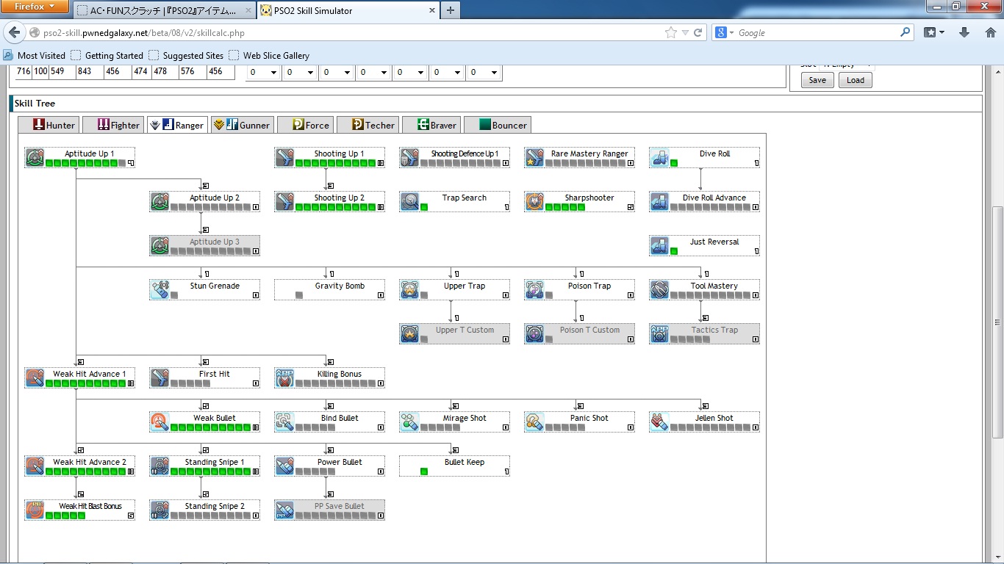The width and height of the screenshot is (1004, 564).
Task: Click the Panic Shot skill icon
Action: tap(534, 422)
